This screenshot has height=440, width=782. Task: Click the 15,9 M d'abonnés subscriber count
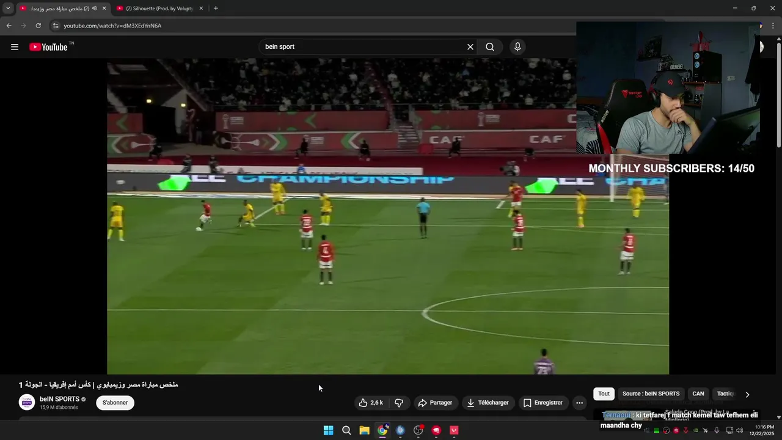click(59, 408)
